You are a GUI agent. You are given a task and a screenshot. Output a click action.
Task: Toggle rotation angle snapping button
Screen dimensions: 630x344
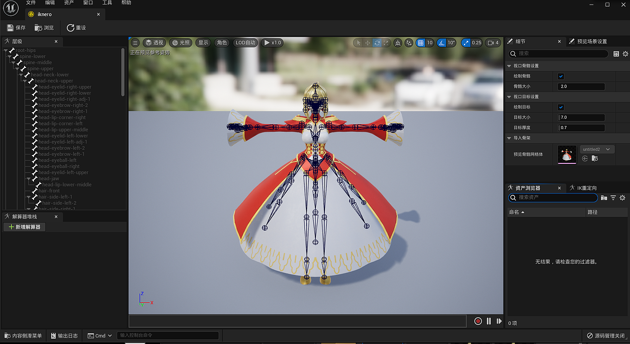tap(441, 43)
